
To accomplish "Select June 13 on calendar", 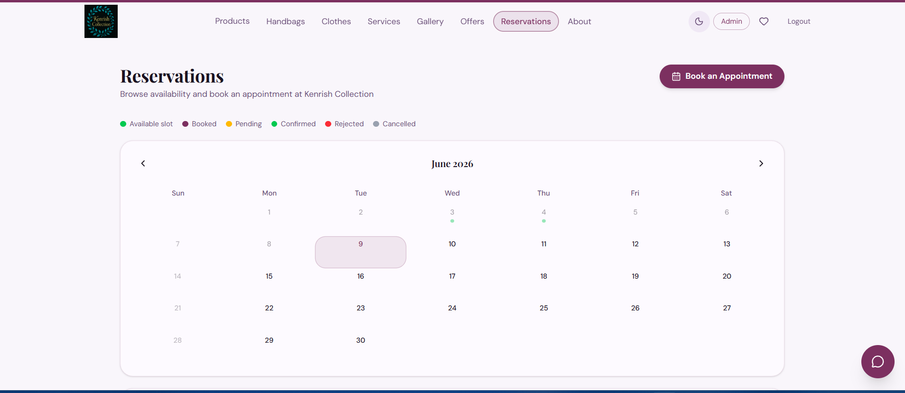I will [727, 252].
